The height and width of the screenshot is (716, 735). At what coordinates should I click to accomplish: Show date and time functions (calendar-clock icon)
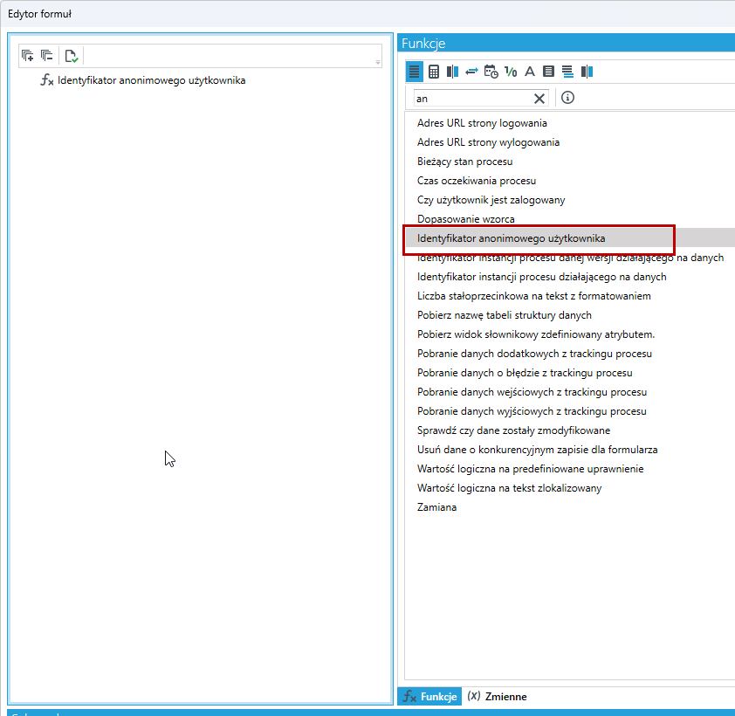coord(491,72)
